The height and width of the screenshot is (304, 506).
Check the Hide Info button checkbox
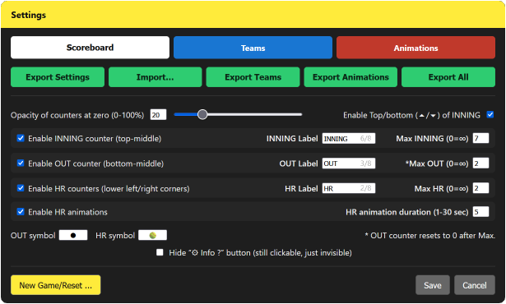[x=160, y=252]
